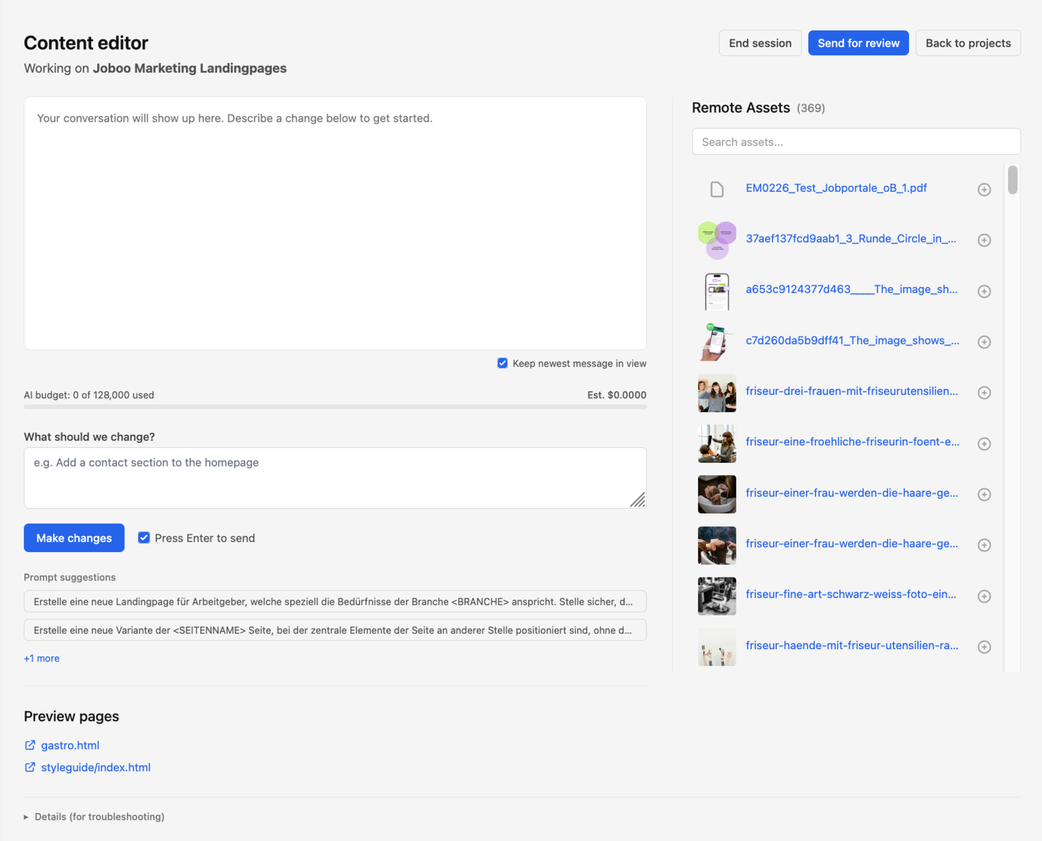Open gastro.html via its external link icon
This screenshot has width=1042, height=841.
(29, 745)
